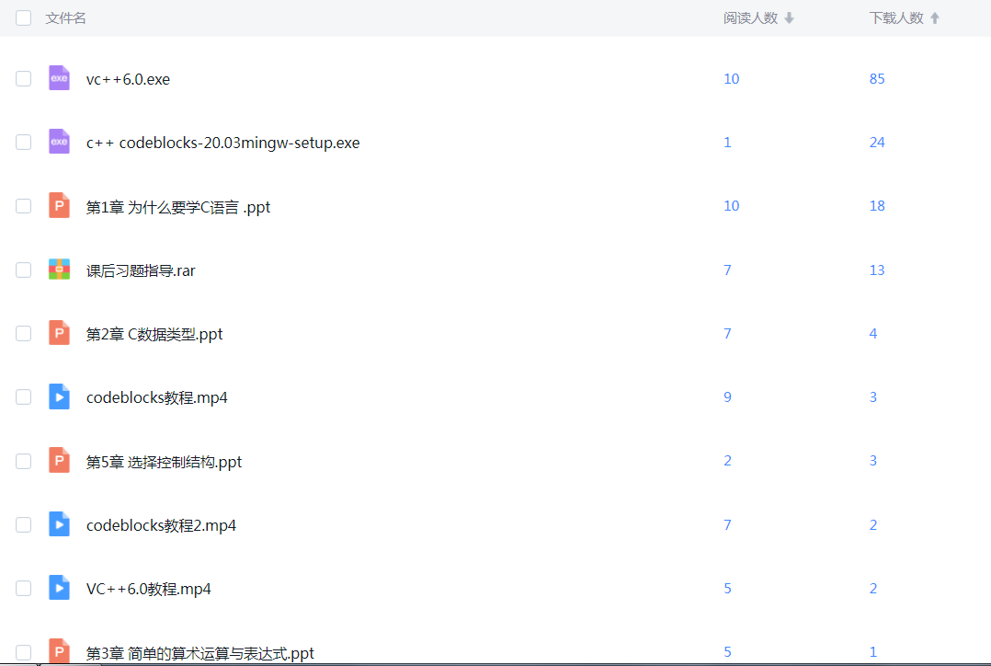Sort by 下载人数 using its up arrow
Screen dimensions: 991x666
pos(935,18)
